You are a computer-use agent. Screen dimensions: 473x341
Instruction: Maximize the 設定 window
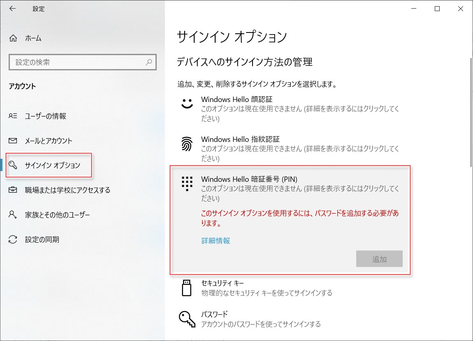(x=437, y=9)
